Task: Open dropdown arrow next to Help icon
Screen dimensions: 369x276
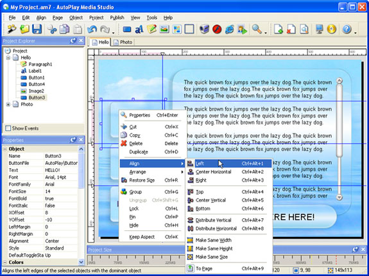Action: [x=356, y=33]
